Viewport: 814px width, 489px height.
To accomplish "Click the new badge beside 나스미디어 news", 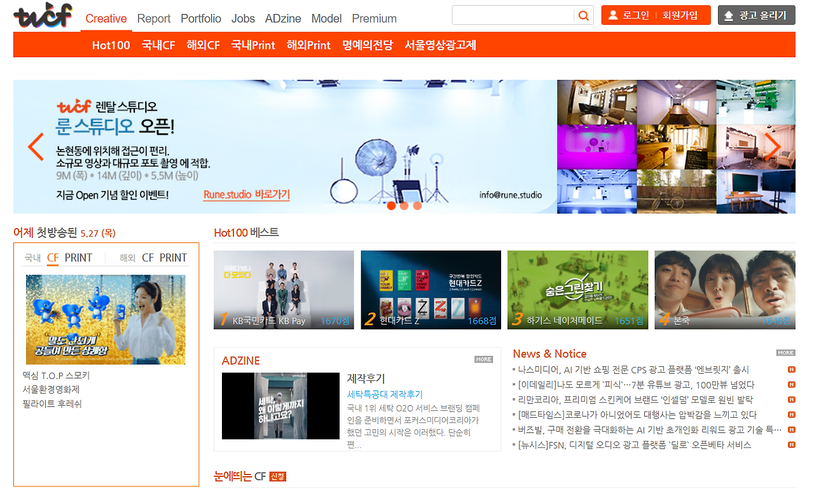I will (x=792, y=369).
